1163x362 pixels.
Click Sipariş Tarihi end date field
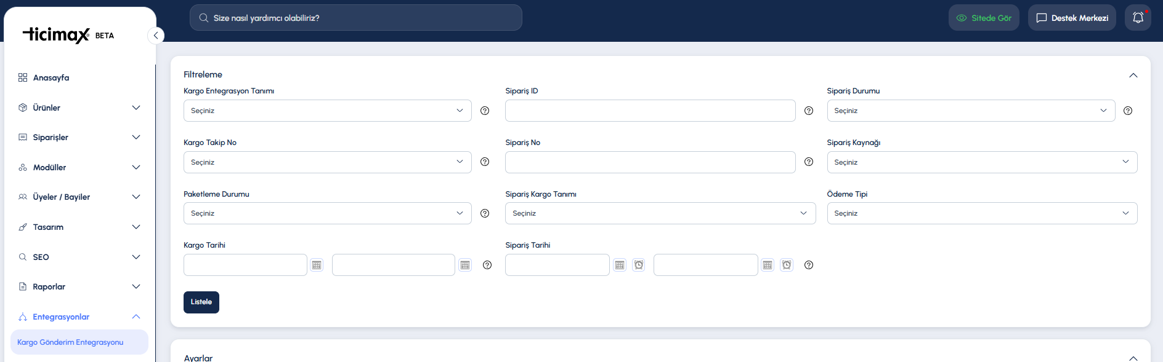(x=706, y=265)
